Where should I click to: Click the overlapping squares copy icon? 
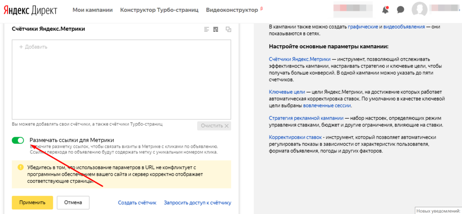point(228,29)
